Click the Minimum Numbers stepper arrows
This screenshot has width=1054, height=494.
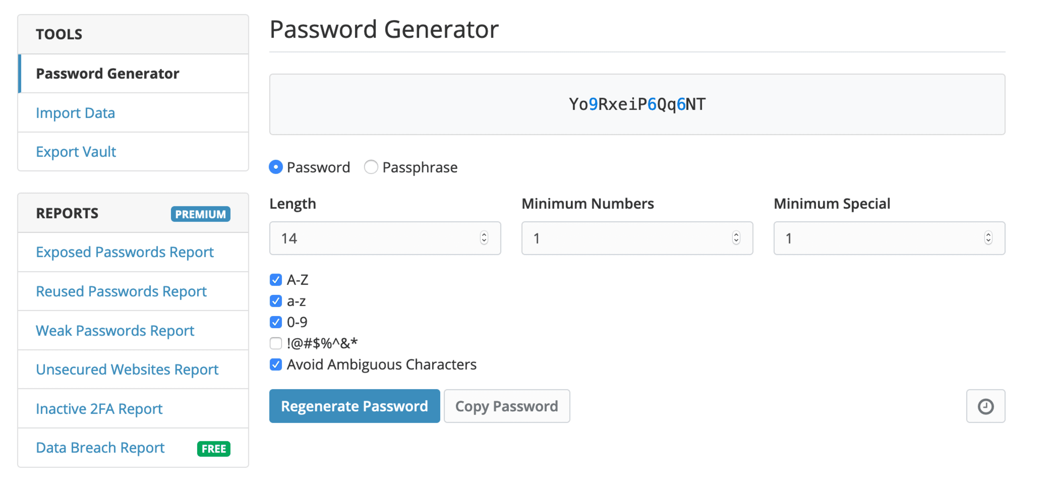point(736,238)
